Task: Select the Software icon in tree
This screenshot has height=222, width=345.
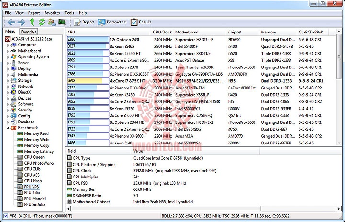Action: pos(13,104)
